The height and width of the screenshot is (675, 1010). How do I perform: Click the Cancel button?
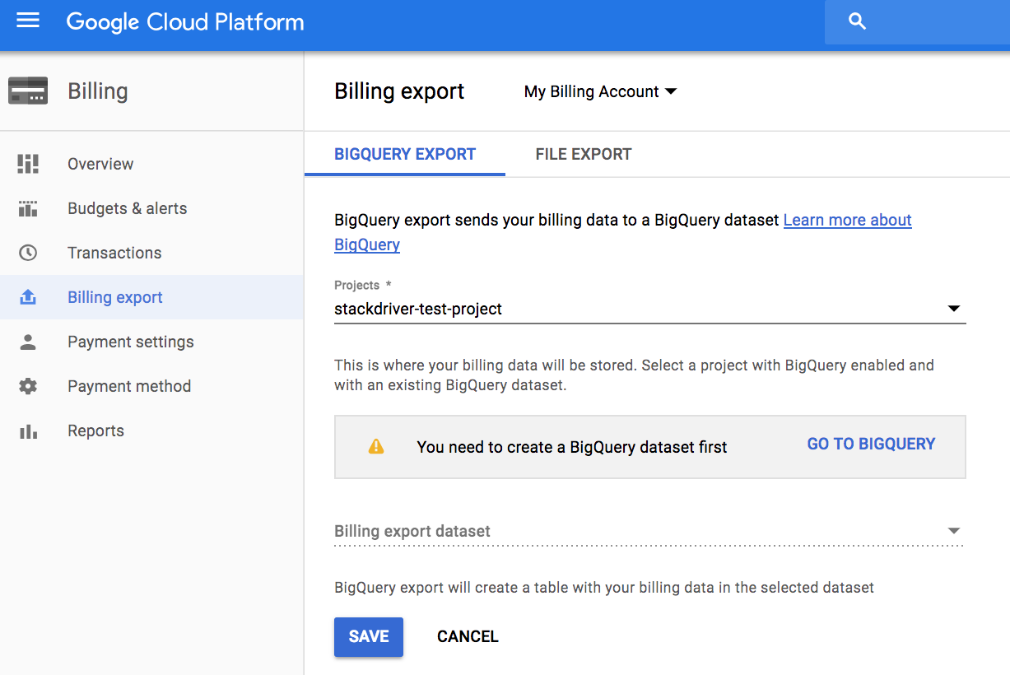[x=468, y=636]
